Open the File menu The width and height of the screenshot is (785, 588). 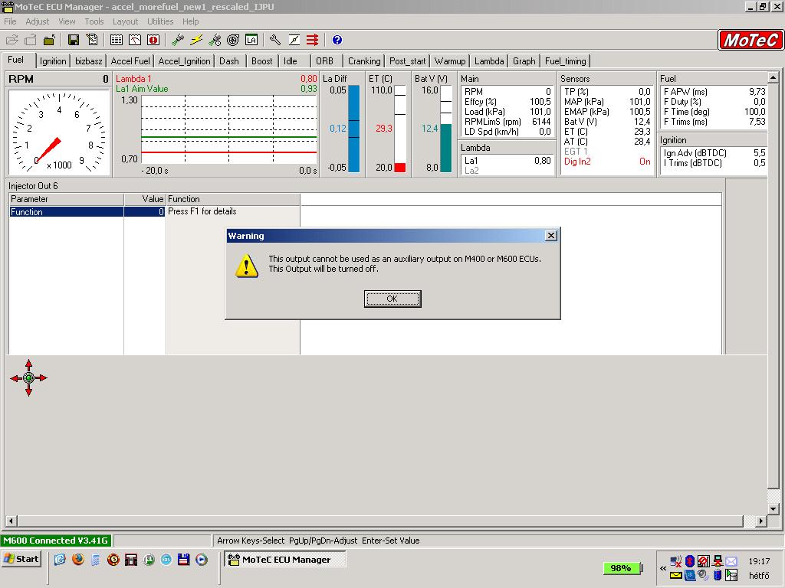coord(10,21)
